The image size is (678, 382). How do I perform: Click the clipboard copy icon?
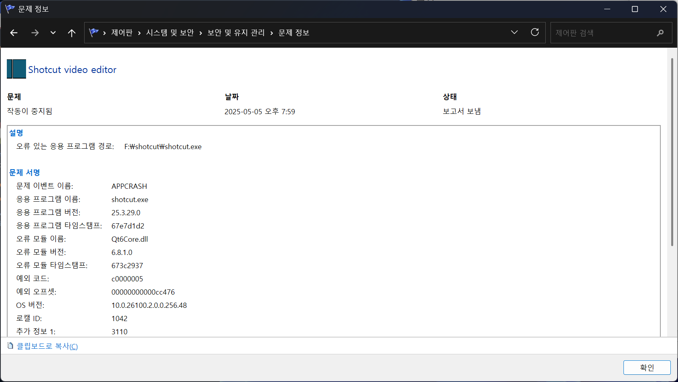tap(10, 346)
